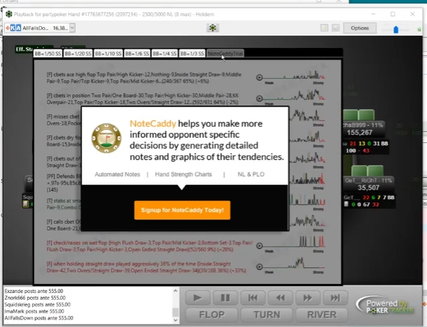427x327 pixels.
Task: Click the holding straight draw aggressive note
Action: 146,267
